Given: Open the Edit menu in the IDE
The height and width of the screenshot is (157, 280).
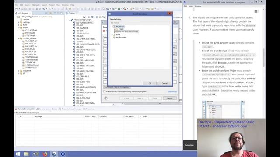Looking at the screenshot, I should point(21,5).
